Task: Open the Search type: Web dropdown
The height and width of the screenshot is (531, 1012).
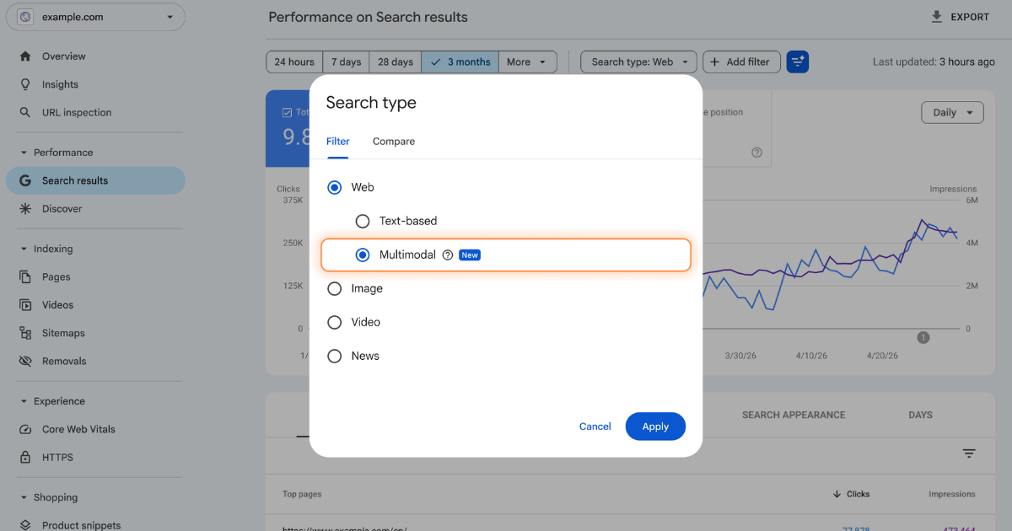Action: pos(639,62)
